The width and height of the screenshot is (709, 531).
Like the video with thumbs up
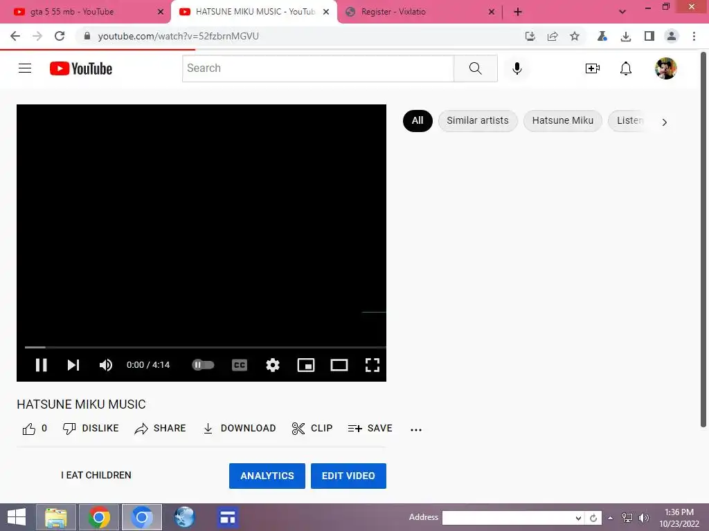click(x=35, y=429)
